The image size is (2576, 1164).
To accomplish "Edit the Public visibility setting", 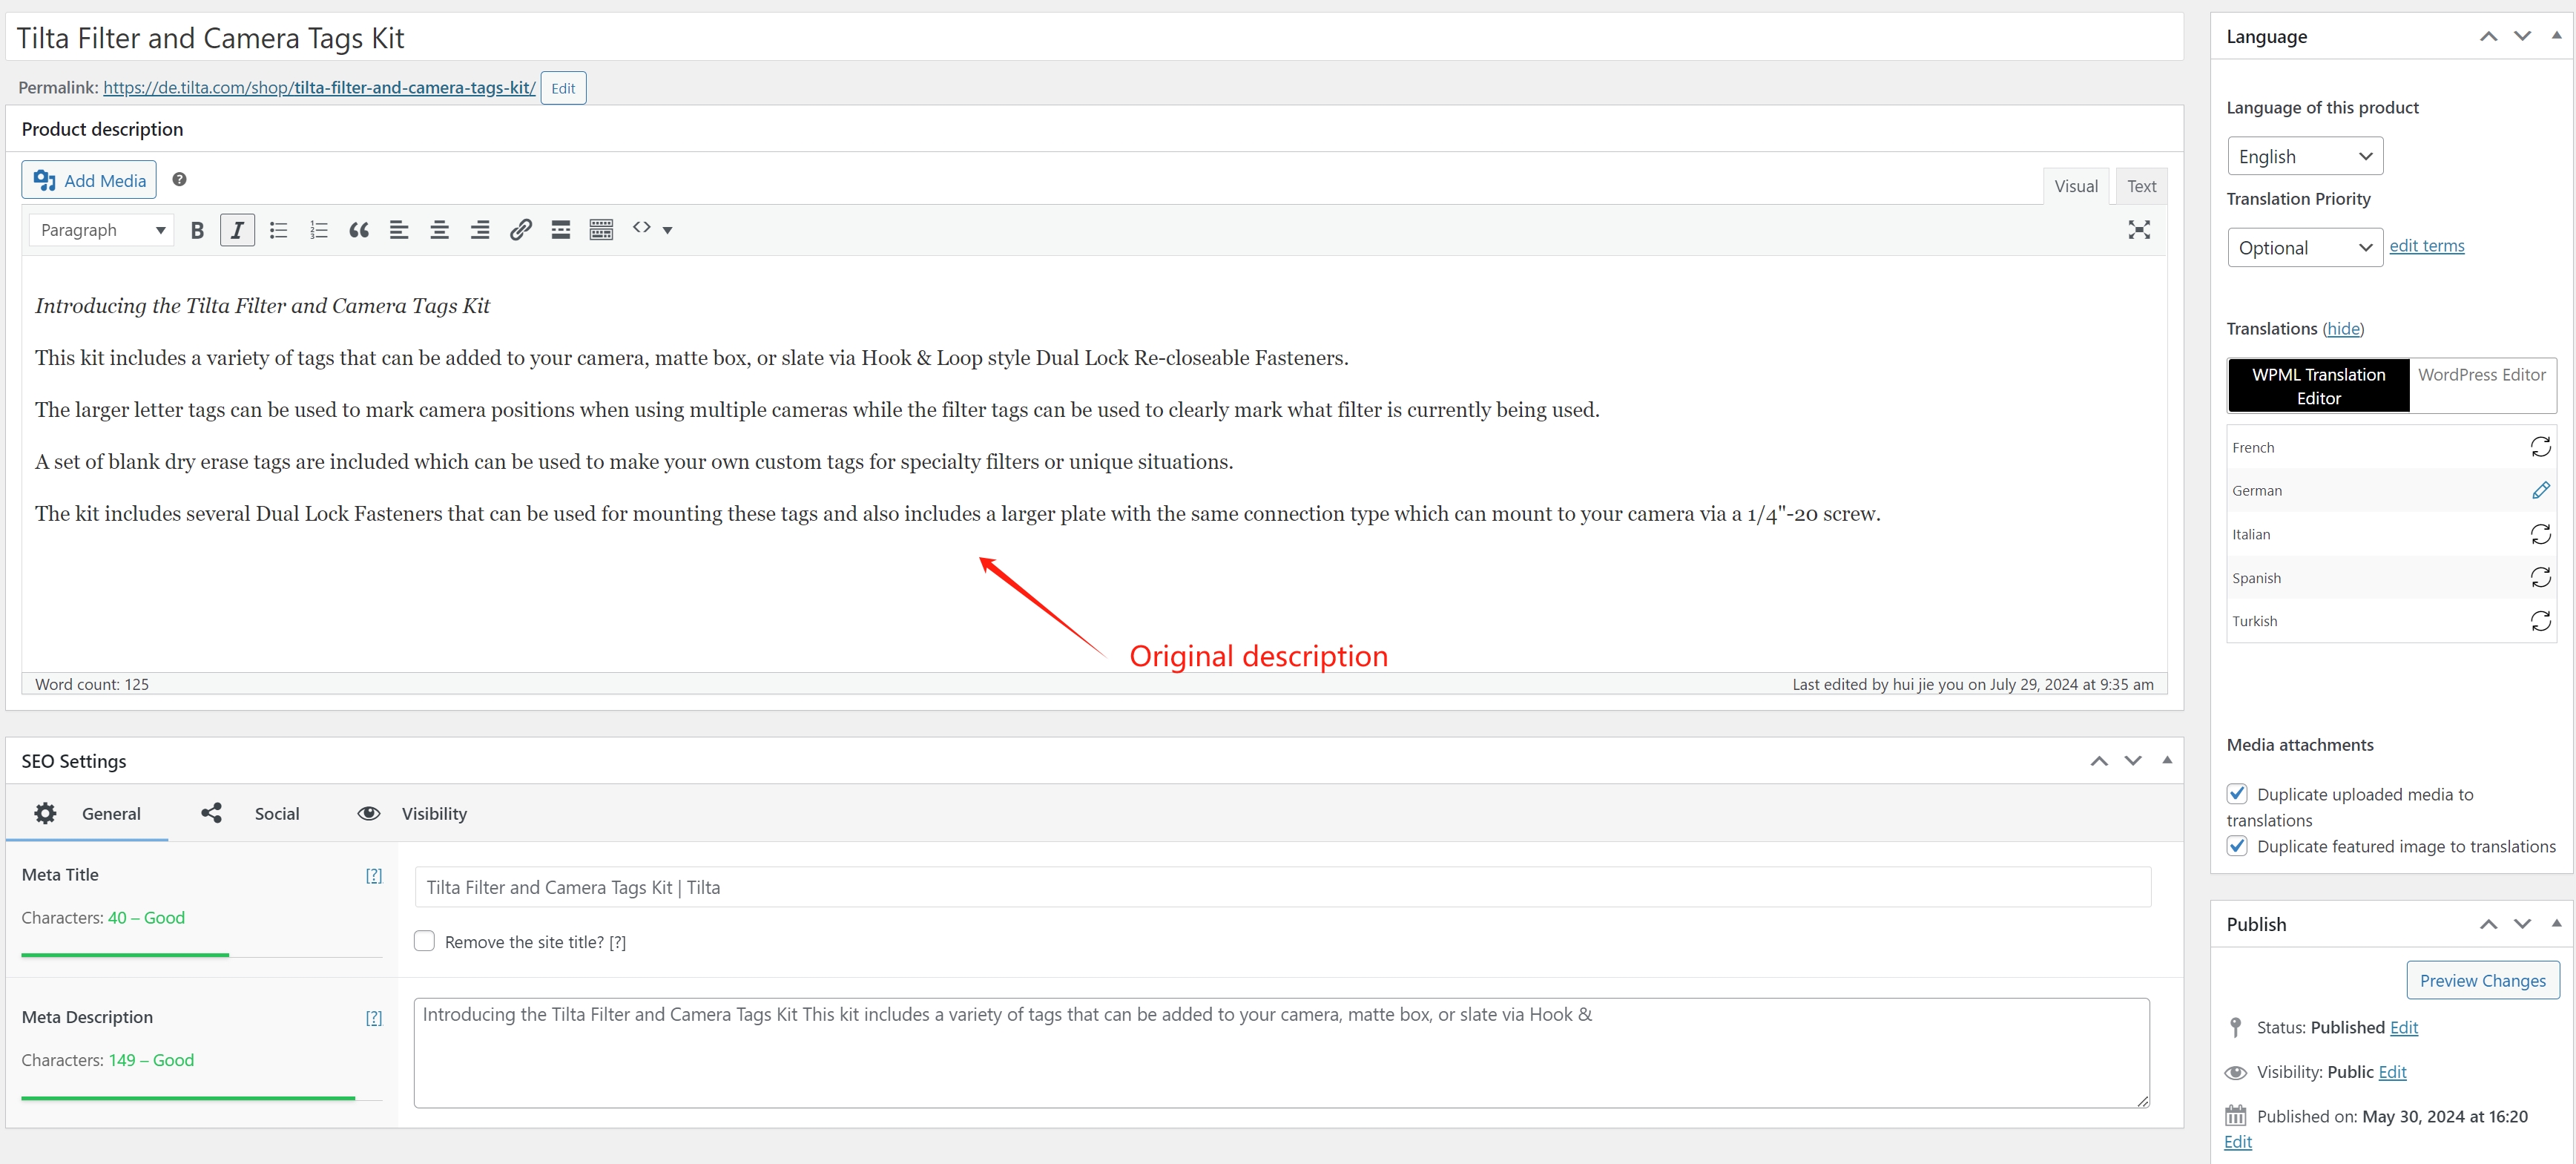I will pos(2392,1072).
